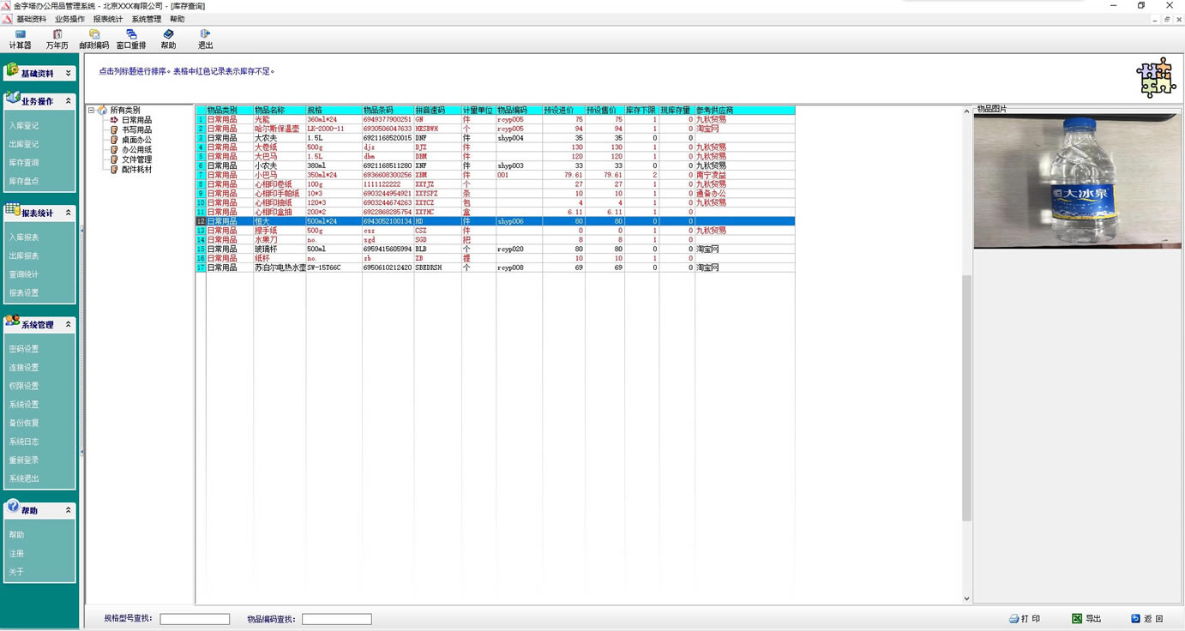This screenshot has width=1185, height=631.
Task: Collapse the 所有类别 tree node
Action: tap(91, 111)
